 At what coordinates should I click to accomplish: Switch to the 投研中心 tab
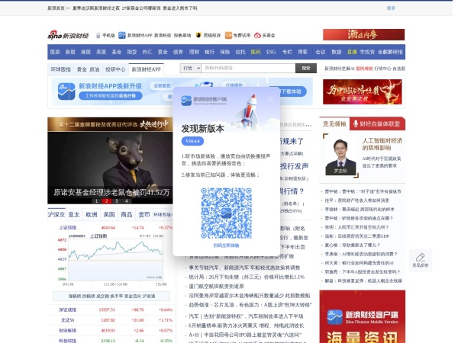pyautogui.click(x=115, y=69)
